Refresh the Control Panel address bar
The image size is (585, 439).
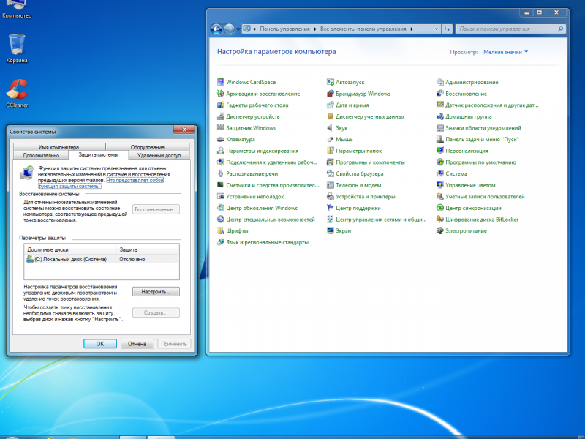pos(447,29)
